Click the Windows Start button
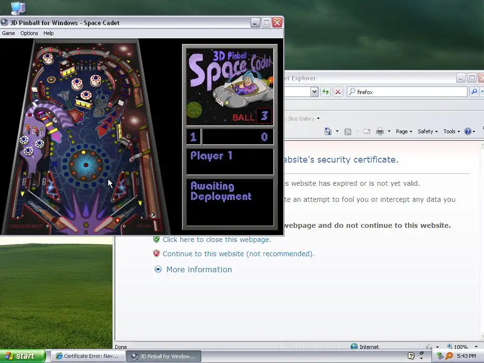 pos(23,356)
